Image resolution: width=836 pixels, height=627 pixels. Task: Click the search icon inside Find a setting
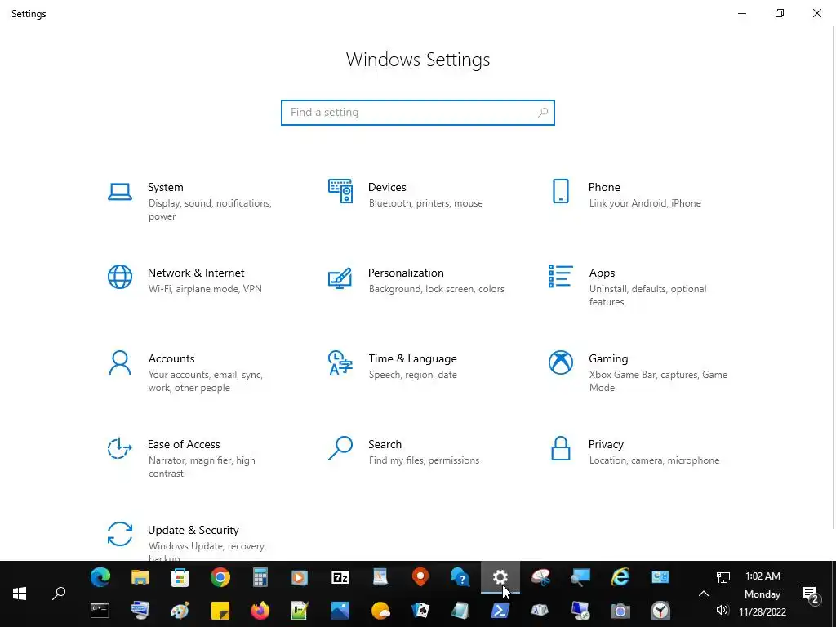coord(543,113)
